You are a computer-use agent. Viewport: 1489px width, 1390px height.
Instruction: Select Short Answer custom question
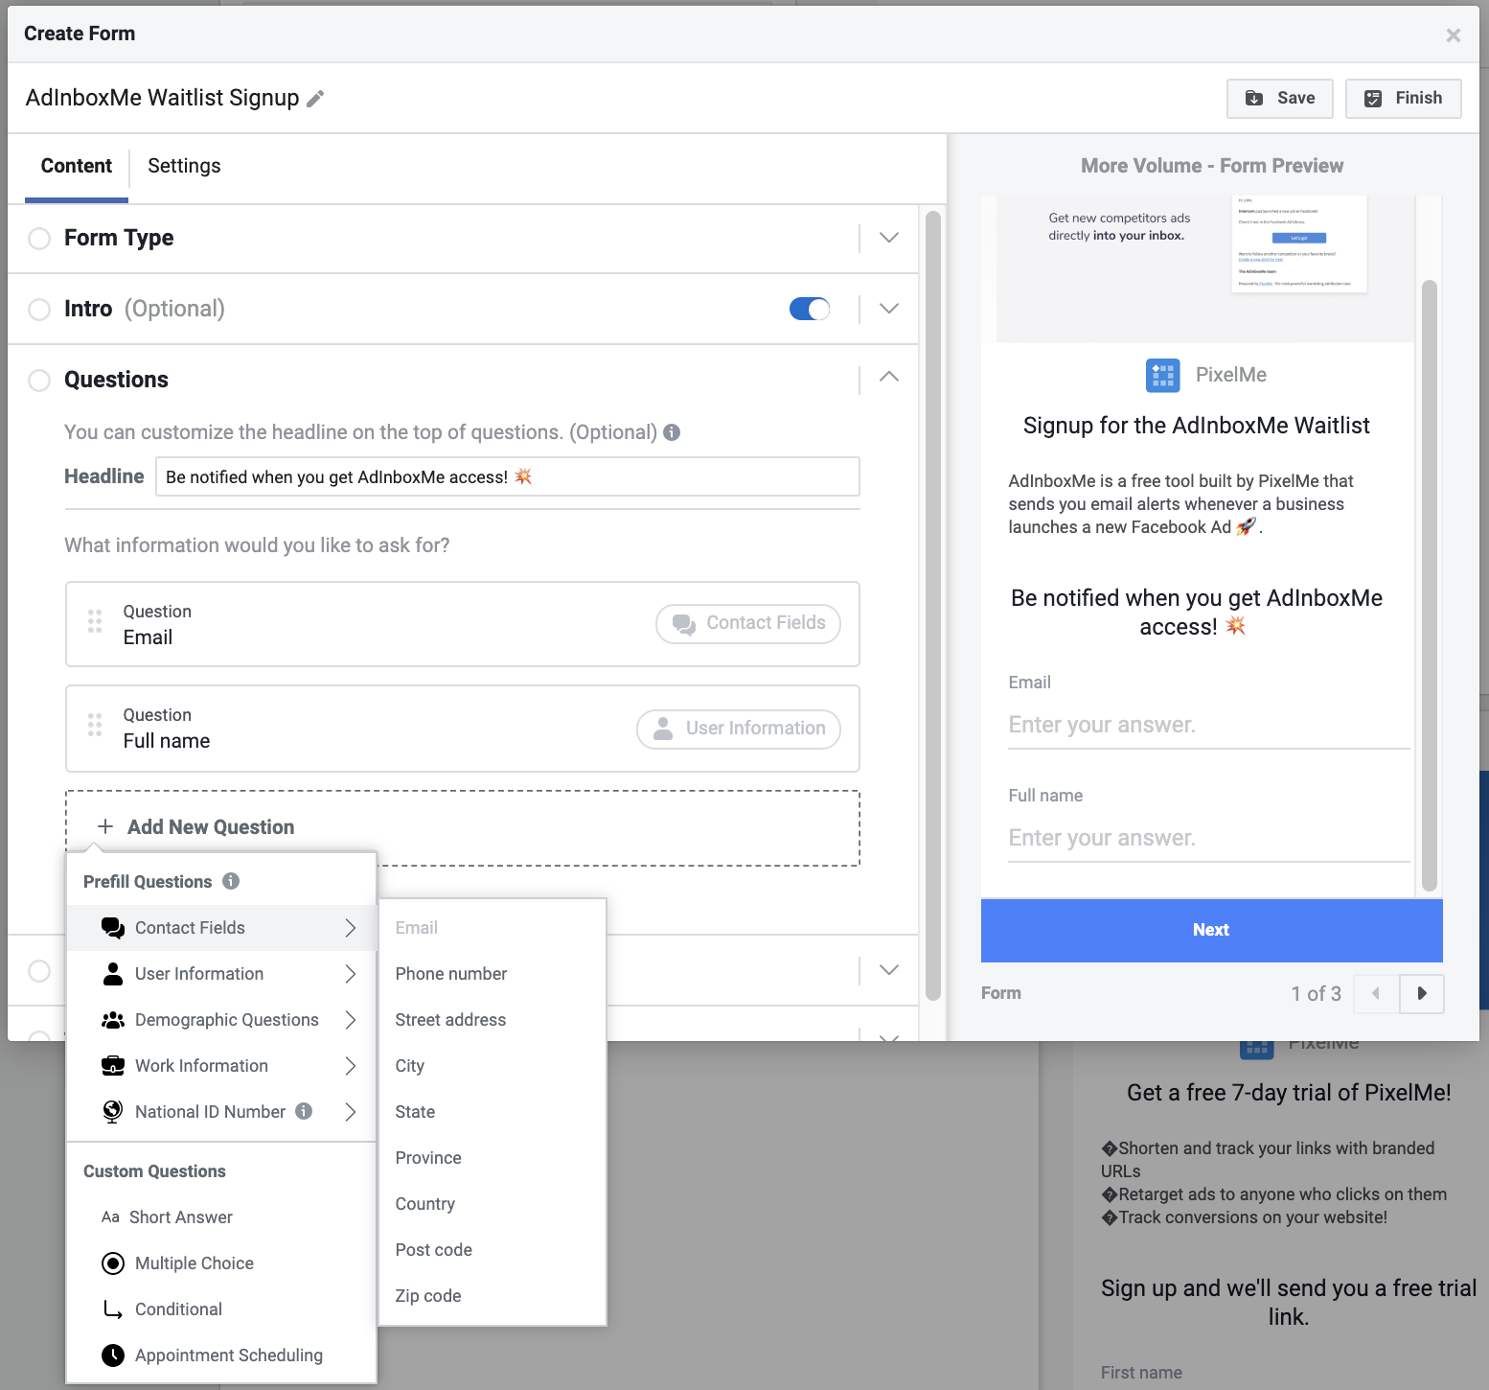click(x=221, y=1217)
